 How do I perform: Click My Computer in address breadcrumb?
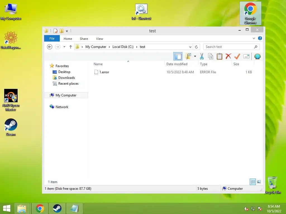(x=96, y=47)
